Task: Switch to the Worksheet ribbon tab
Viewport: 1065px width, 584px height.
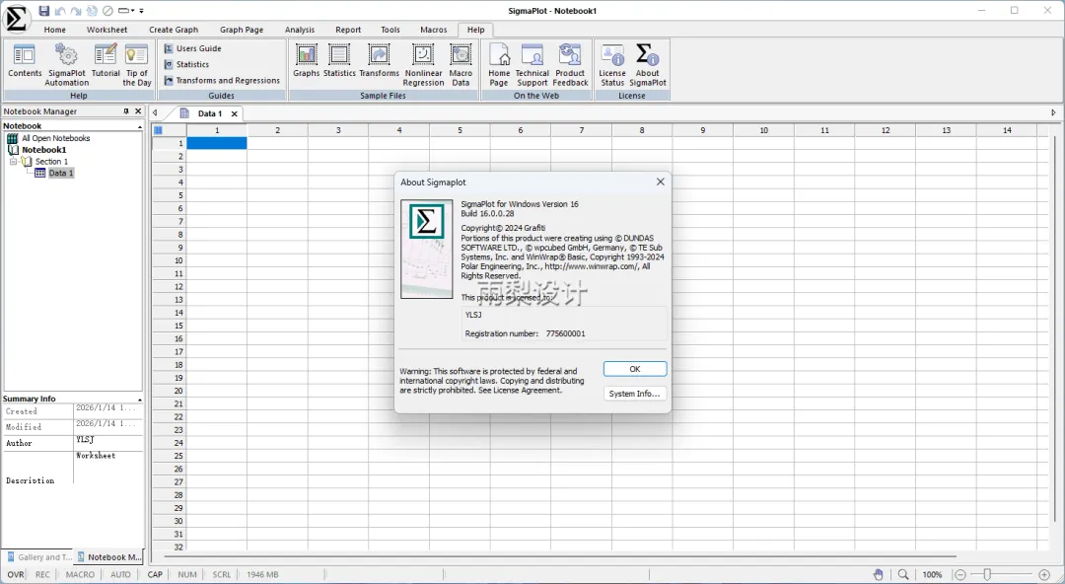Action: click(x=106, y=30)
